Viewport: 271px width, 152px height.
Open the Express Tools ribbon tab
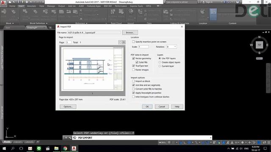(136, 6)
